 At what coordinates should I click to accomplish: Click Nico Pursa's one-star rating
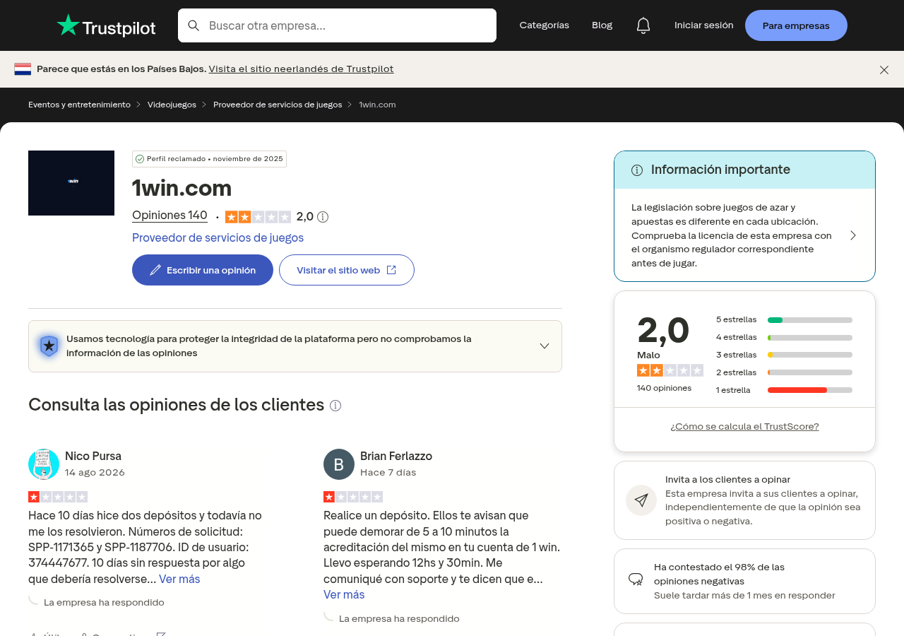[x=58, y=497]
